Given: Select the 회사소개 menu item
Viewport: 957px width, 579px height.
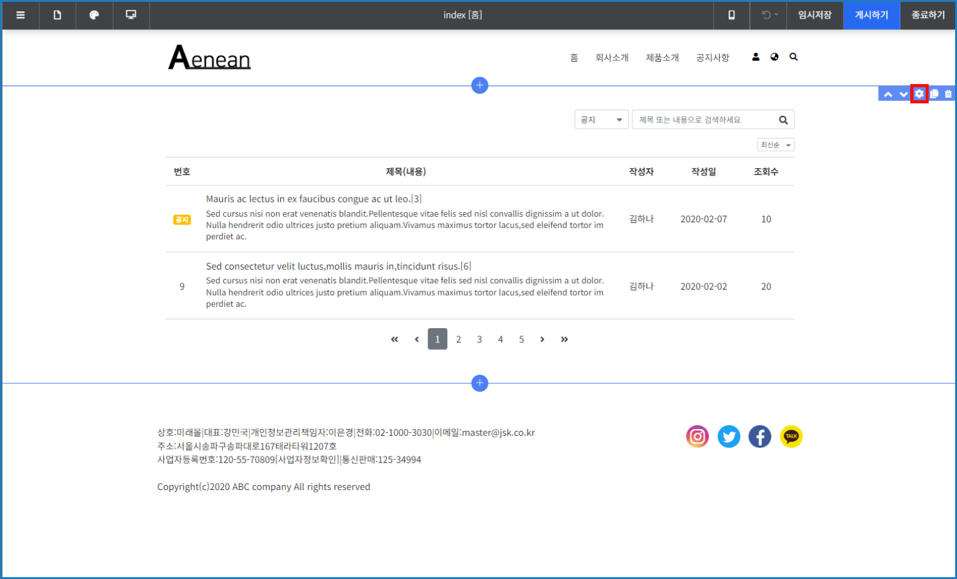Looking at the screenshot, I should 612,57.
